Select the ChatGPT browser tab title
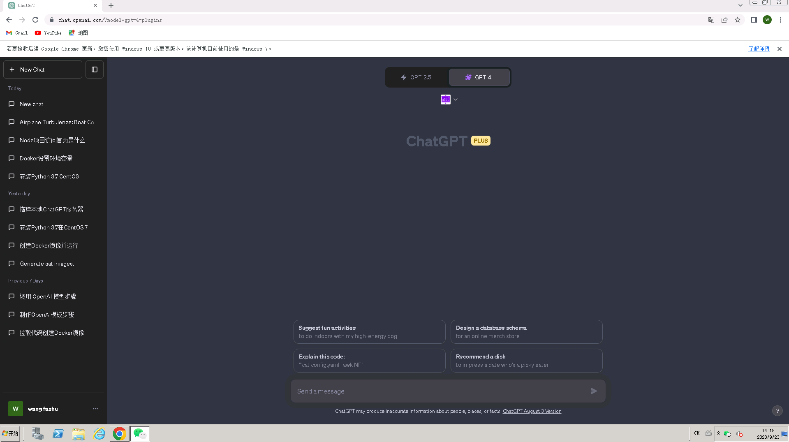 [x=26, y=5]
